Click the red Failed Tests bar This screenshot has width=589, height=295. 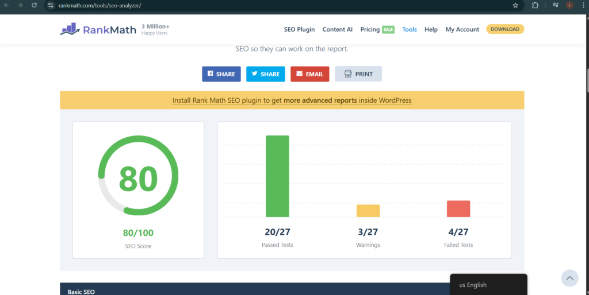[x=458, y=209]
